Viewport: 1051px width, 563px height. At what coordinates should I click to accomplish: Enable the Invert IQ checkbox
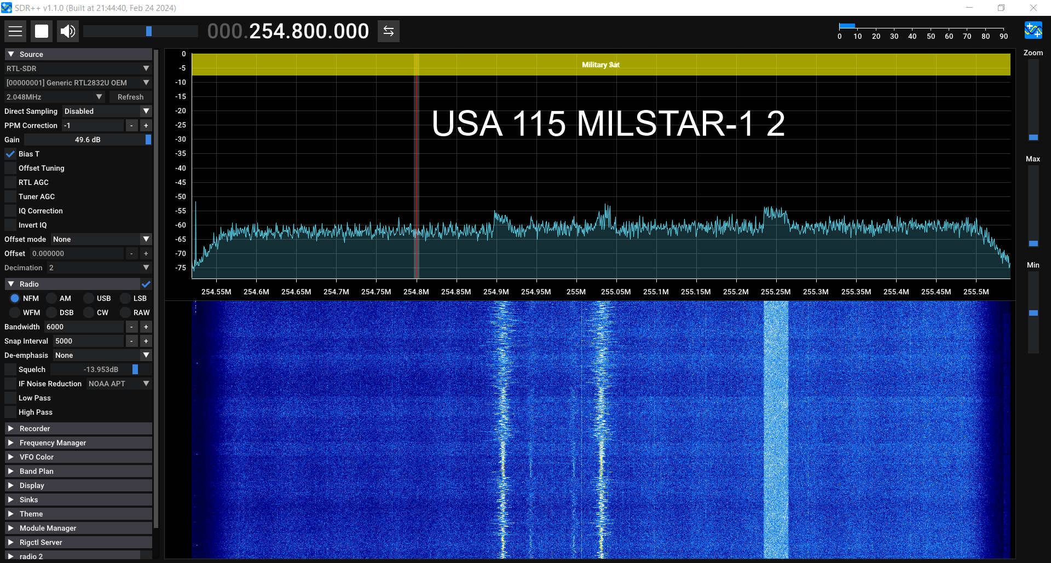coord(10,225)
